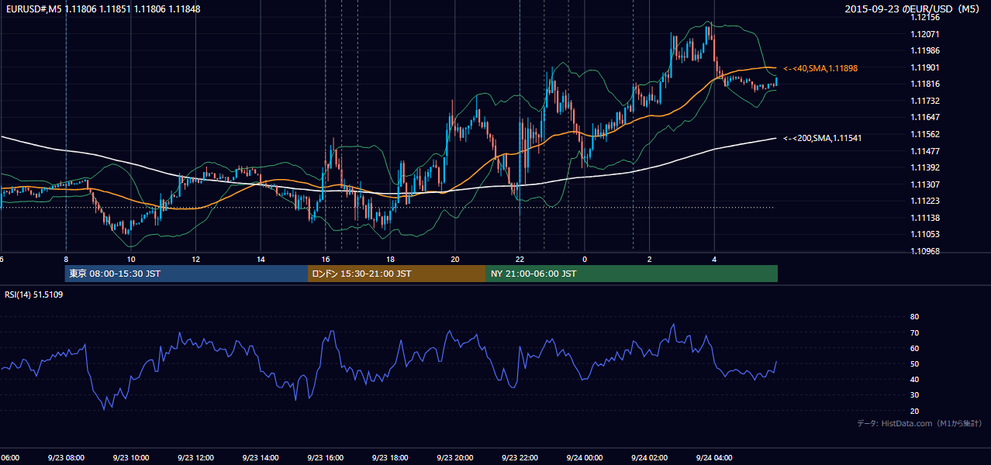Click price axis value 1.11816
Image resolution: width=991 pixels, height=465 pixels.
[926, 84]
